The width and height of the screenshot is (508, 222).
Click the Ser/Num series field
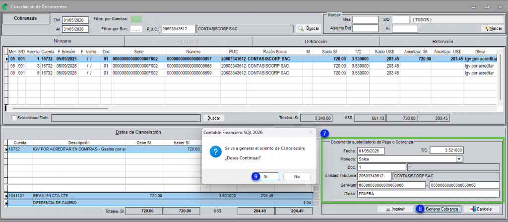tap(391, 185)
